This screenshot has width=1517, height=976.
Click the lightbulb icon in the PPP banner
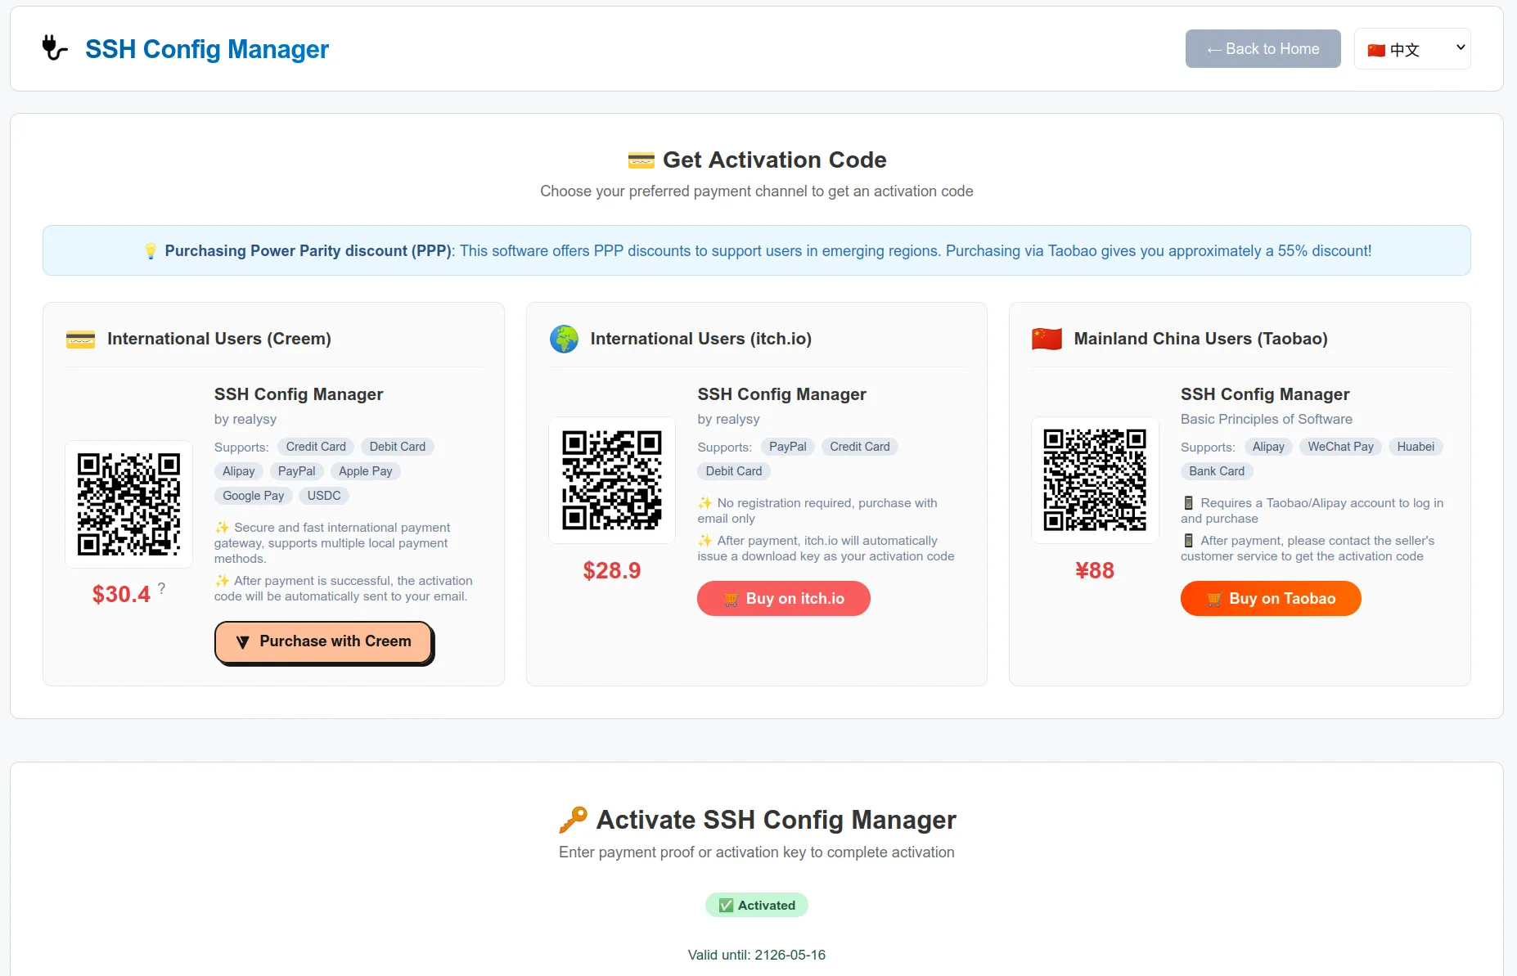(x=151, y=251)
